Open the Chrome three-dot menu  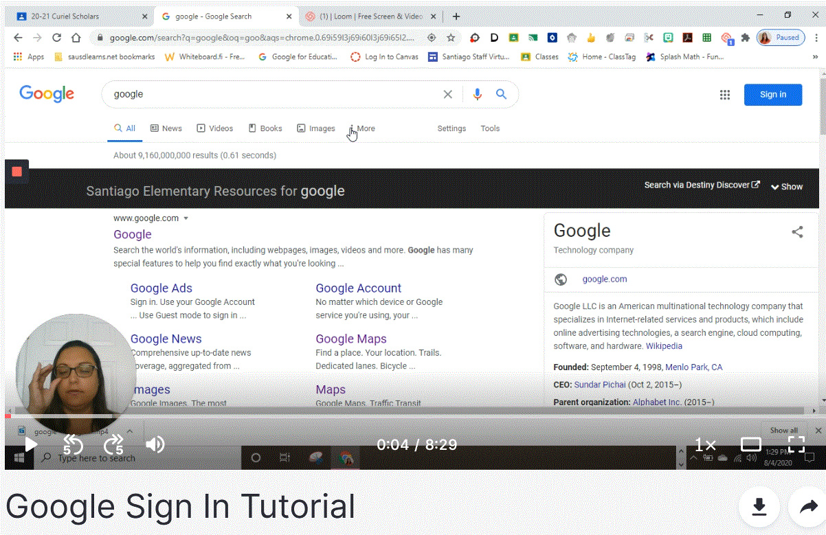(816, 38)
